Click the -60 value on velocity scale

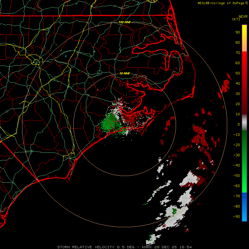pyautogui.click(x=237, y=186)
